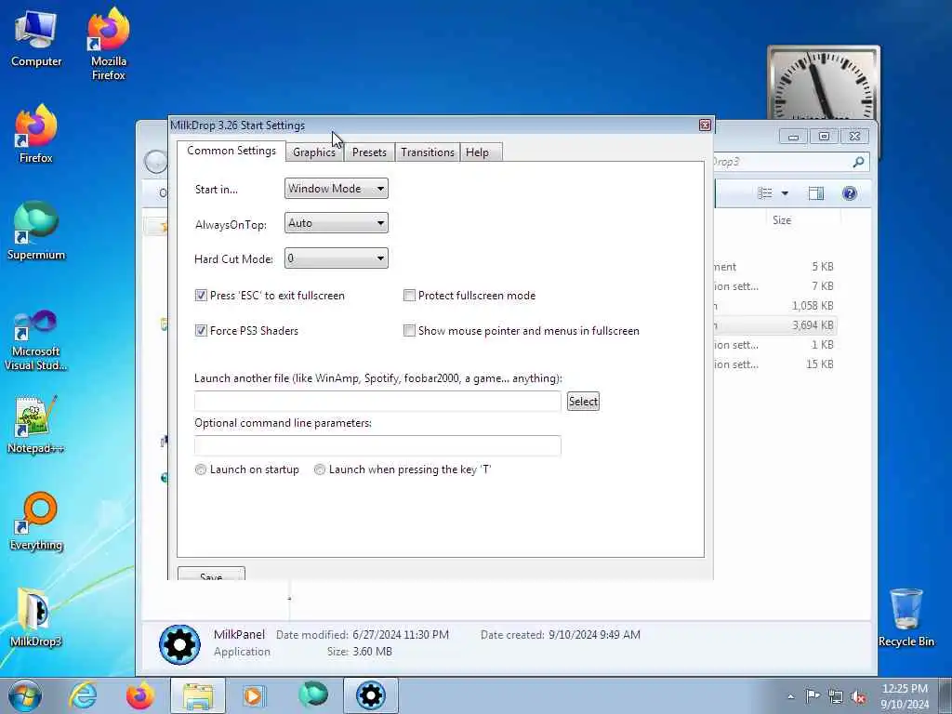Open the Help tab
Screen dimensions: 952x714
(481, 152)
